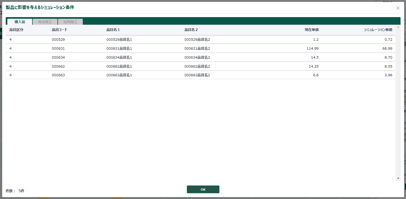Close the simulation conditions dialog
406x199 pixels.
point(398,8)
